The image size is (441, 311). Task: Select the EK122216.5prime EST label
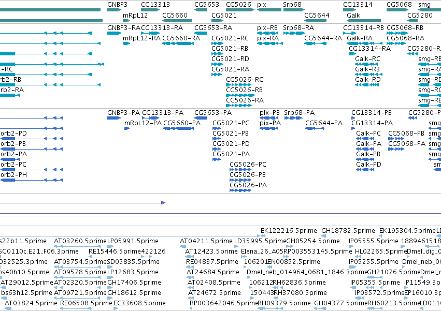click(289, 231)
